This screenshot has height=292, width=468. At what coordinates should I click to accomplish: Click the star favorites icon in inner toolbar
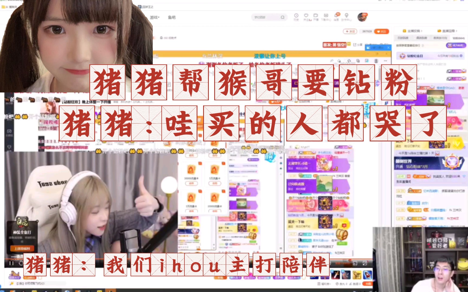[x=349, y=61]
